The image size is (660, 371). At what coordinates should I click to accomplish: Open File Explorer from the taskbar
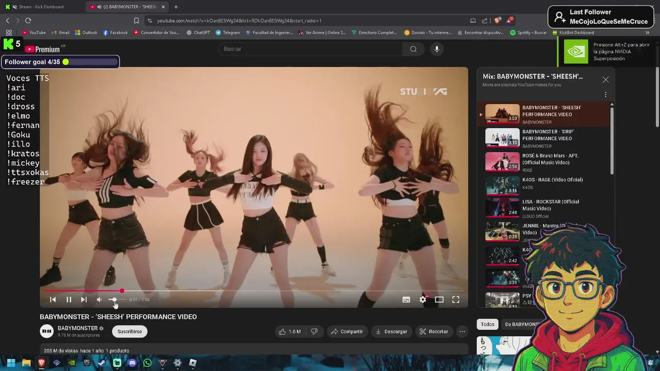26,363
